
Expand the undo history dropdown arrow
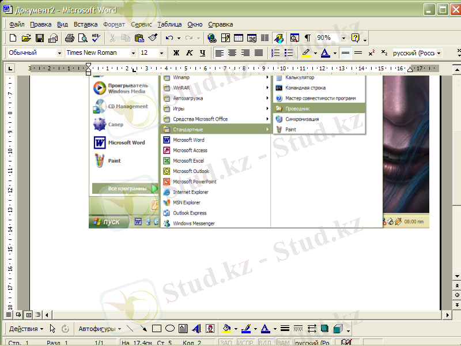[x=179, y=38]
